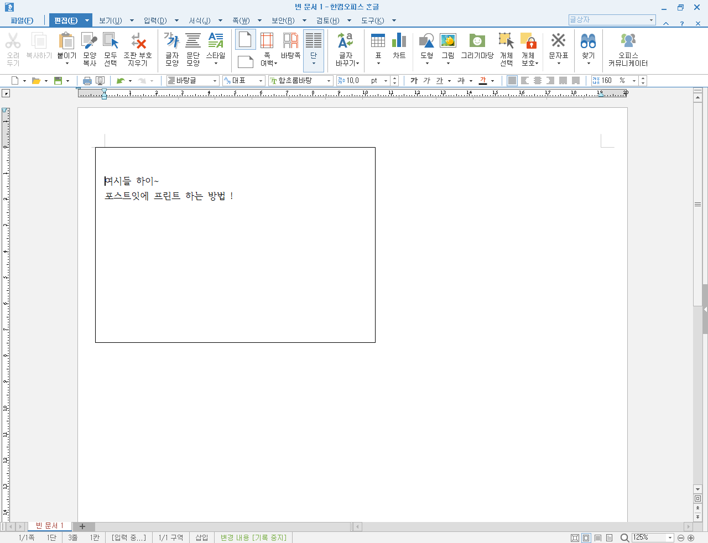Click the 모양 복사 format copy icon
Viewport: 708px width, 543px height.
(89, 49)
